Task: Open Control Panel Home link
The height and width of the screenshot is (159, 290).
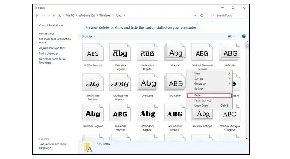Action: (51, 25)
